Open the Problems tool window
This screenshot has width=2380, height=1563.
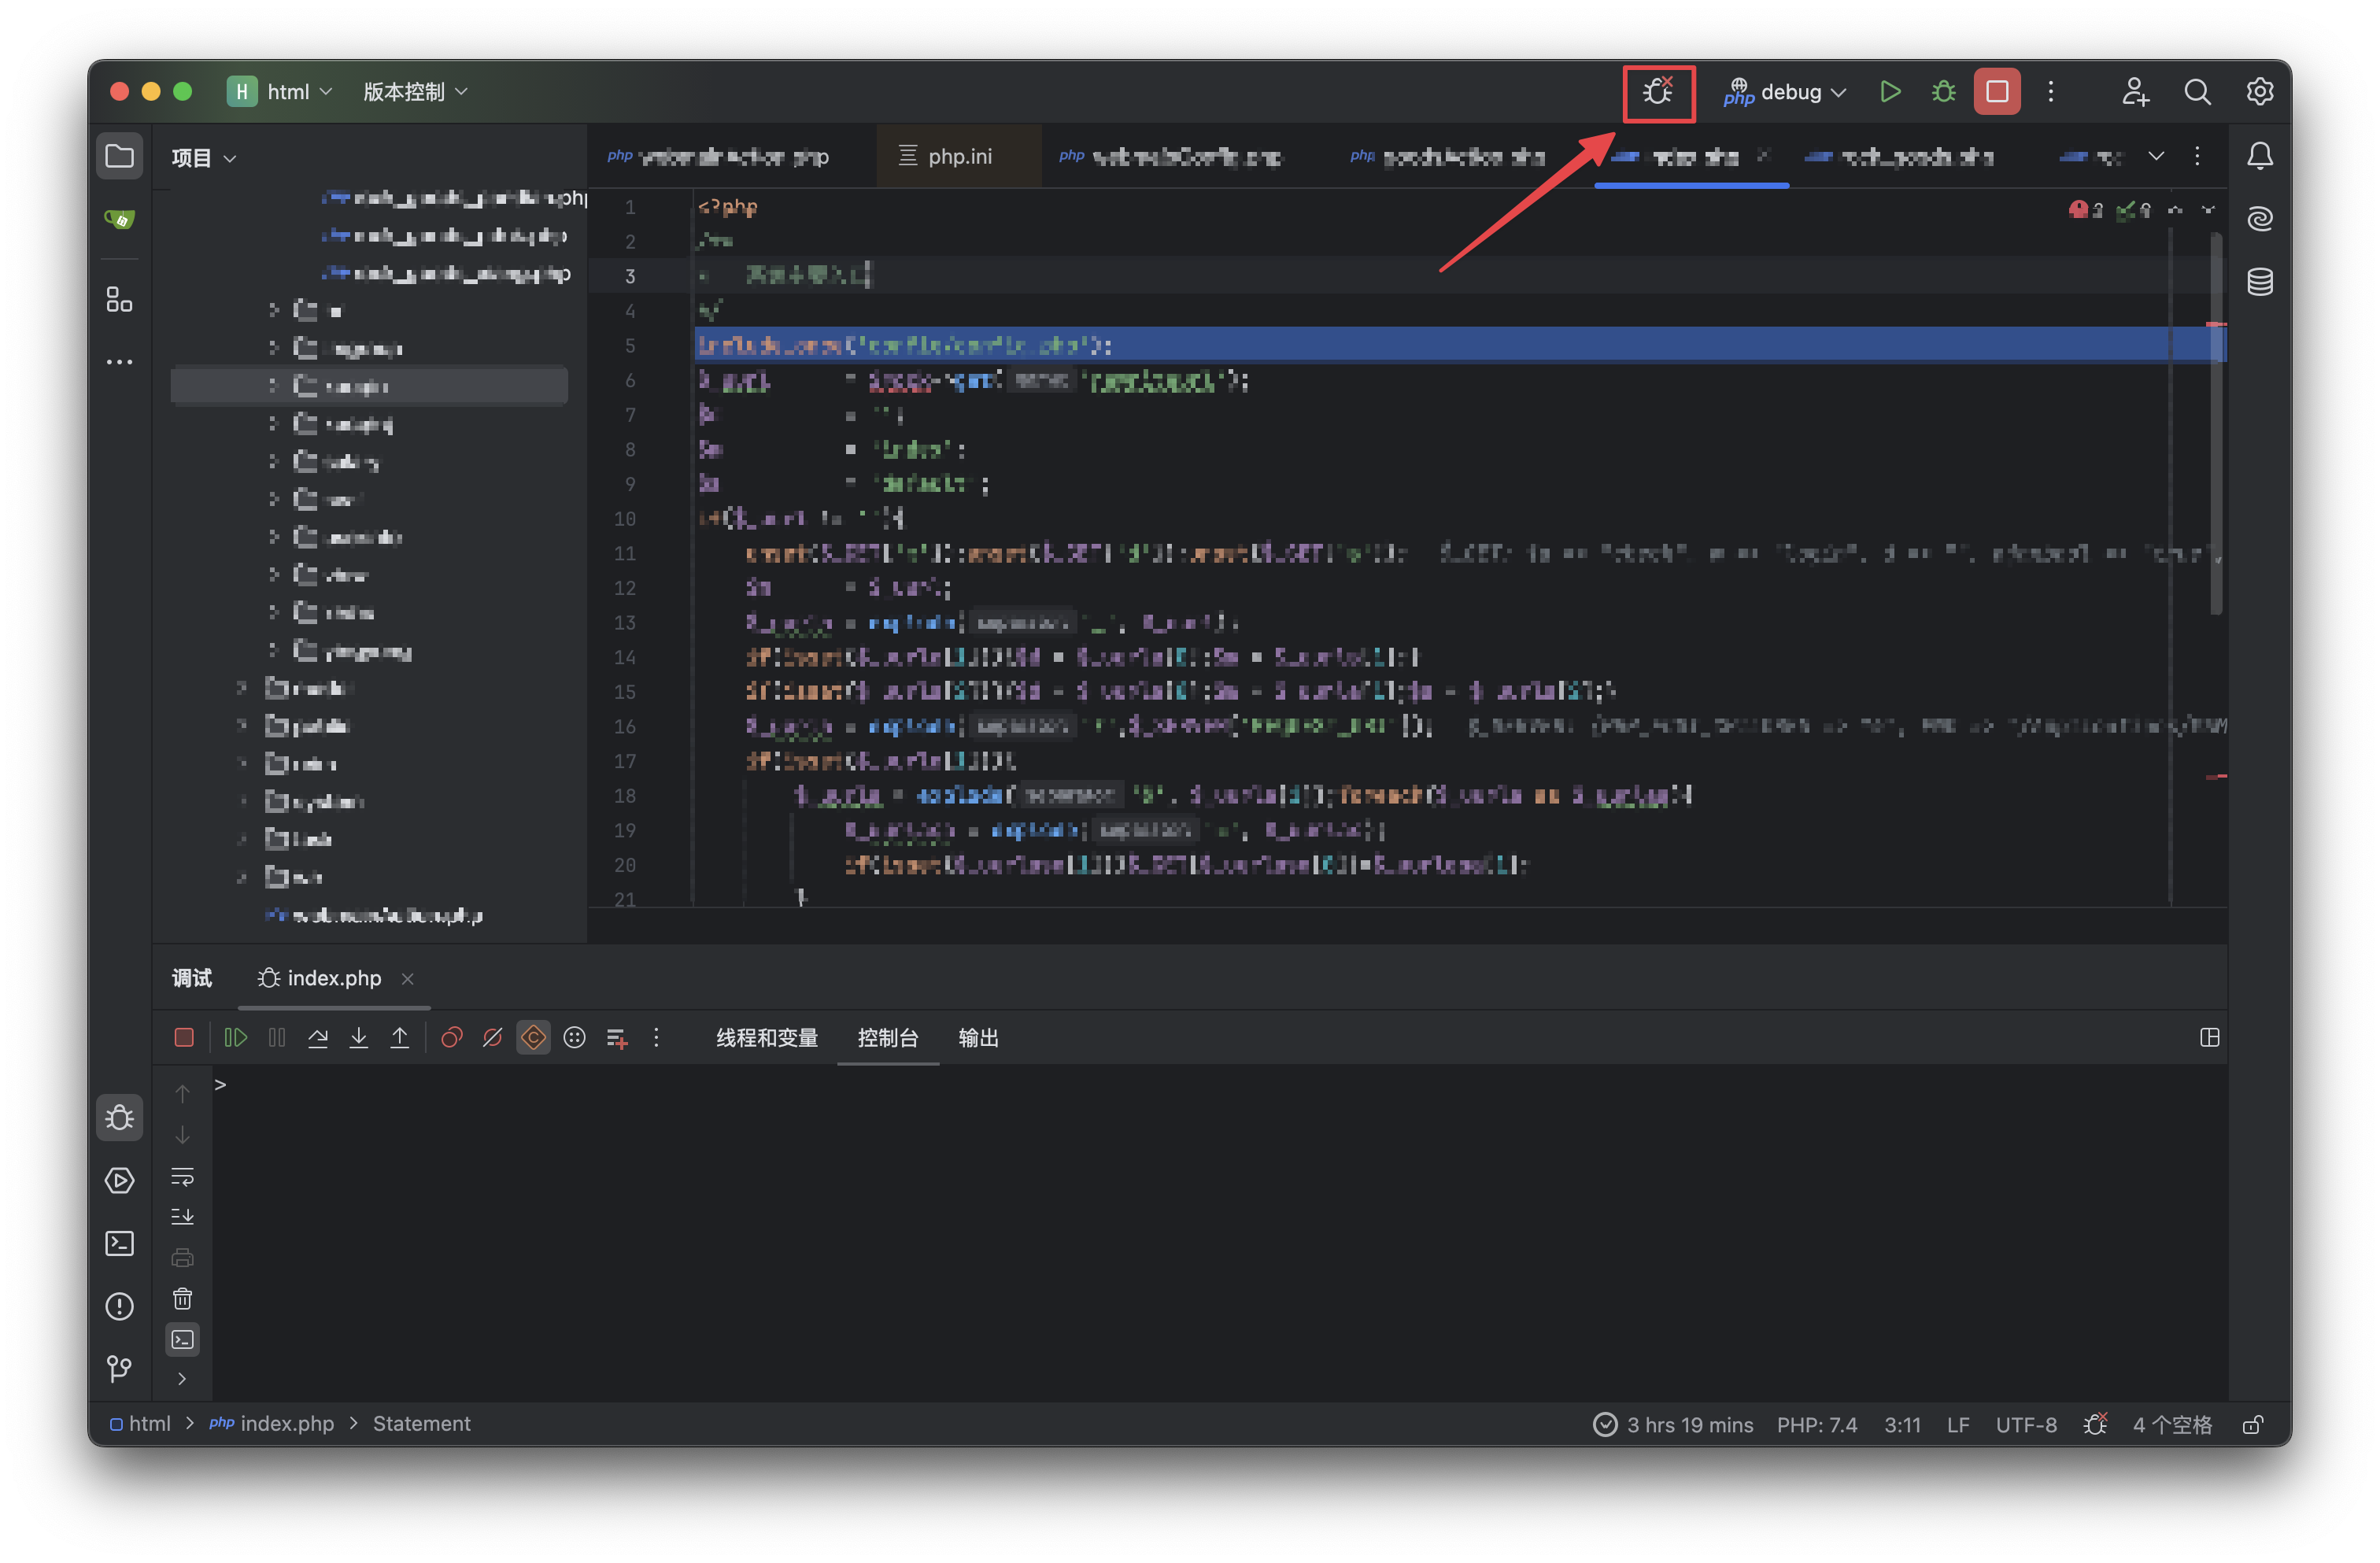pyautogui.click(x=119, y=1306)
